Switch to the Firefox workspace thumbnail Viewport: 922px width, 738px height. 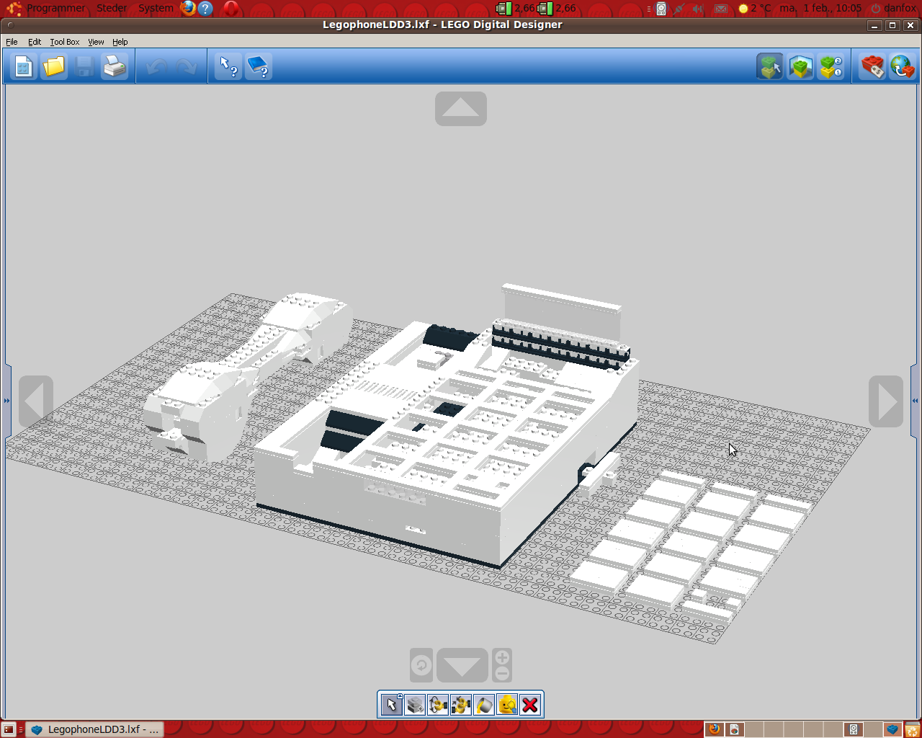714,729
